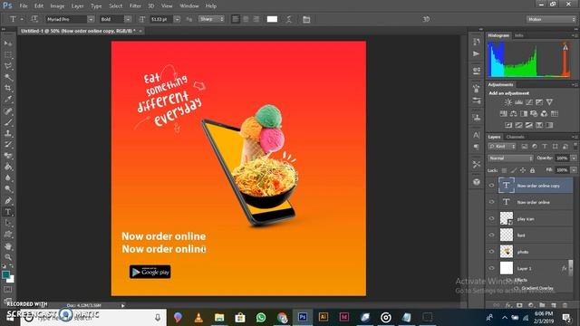Open the Normal blend mode dropdown
The image size is (580, 326).
pyautogui.click(x=510, y=158)
